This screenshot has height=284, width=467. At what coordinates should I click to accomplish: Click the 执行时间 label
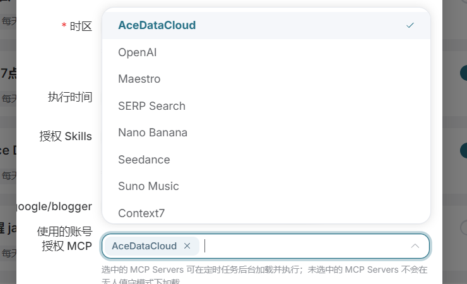pos(70,97)
